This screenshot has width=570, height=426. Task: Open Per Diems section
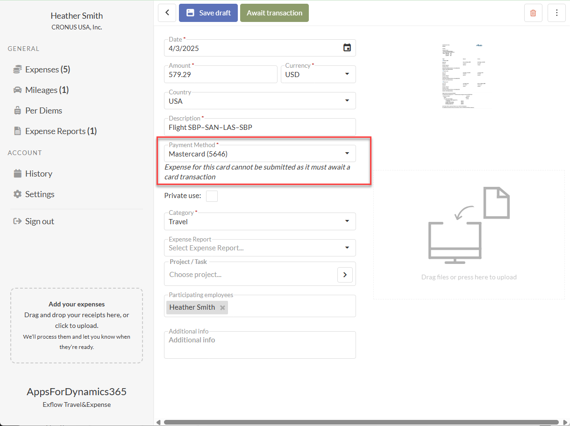tap(43, 111)
